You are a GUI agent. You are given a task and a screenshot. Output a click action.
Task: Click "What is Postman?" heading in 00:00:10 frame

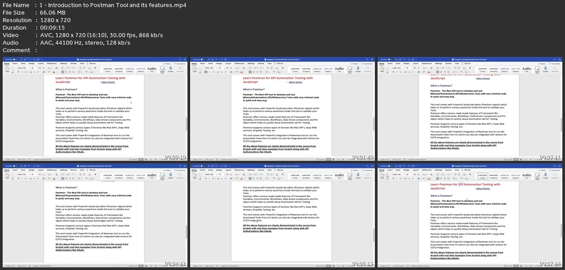[x=66, y=90]
